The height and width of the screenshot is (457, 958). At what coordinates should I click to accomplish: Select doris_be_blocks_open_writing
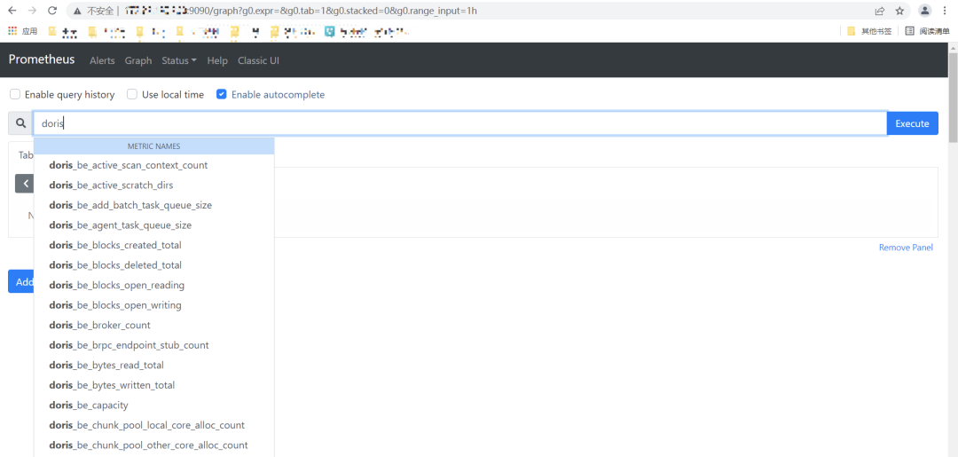(x=154, y=305)
